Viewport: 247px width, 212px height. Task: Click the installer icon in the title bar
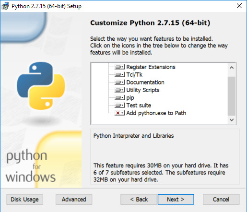click(x=5, y=6)
